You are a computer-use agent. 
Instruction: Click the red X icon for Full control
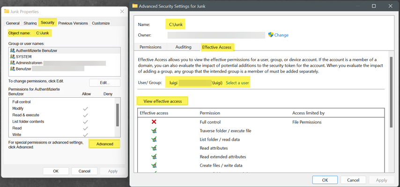[x=154, y=122]
